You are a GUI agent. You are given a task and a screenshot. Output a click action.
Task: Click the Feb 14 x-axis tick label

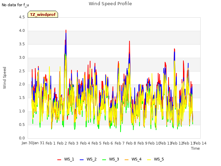coord(200,143)
